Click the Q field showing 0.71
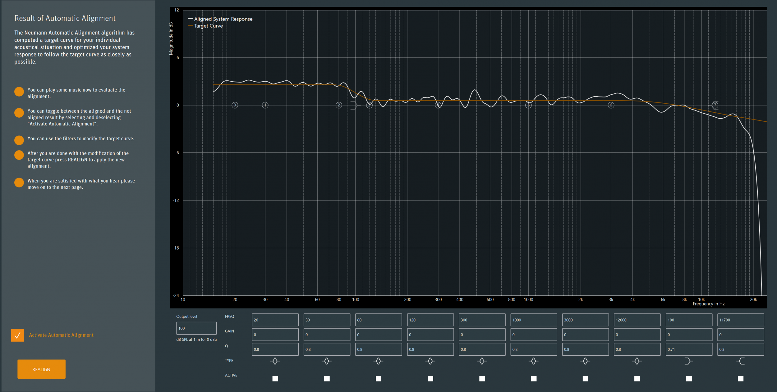This screenshot has width=777, height=392. coord(689,349)
